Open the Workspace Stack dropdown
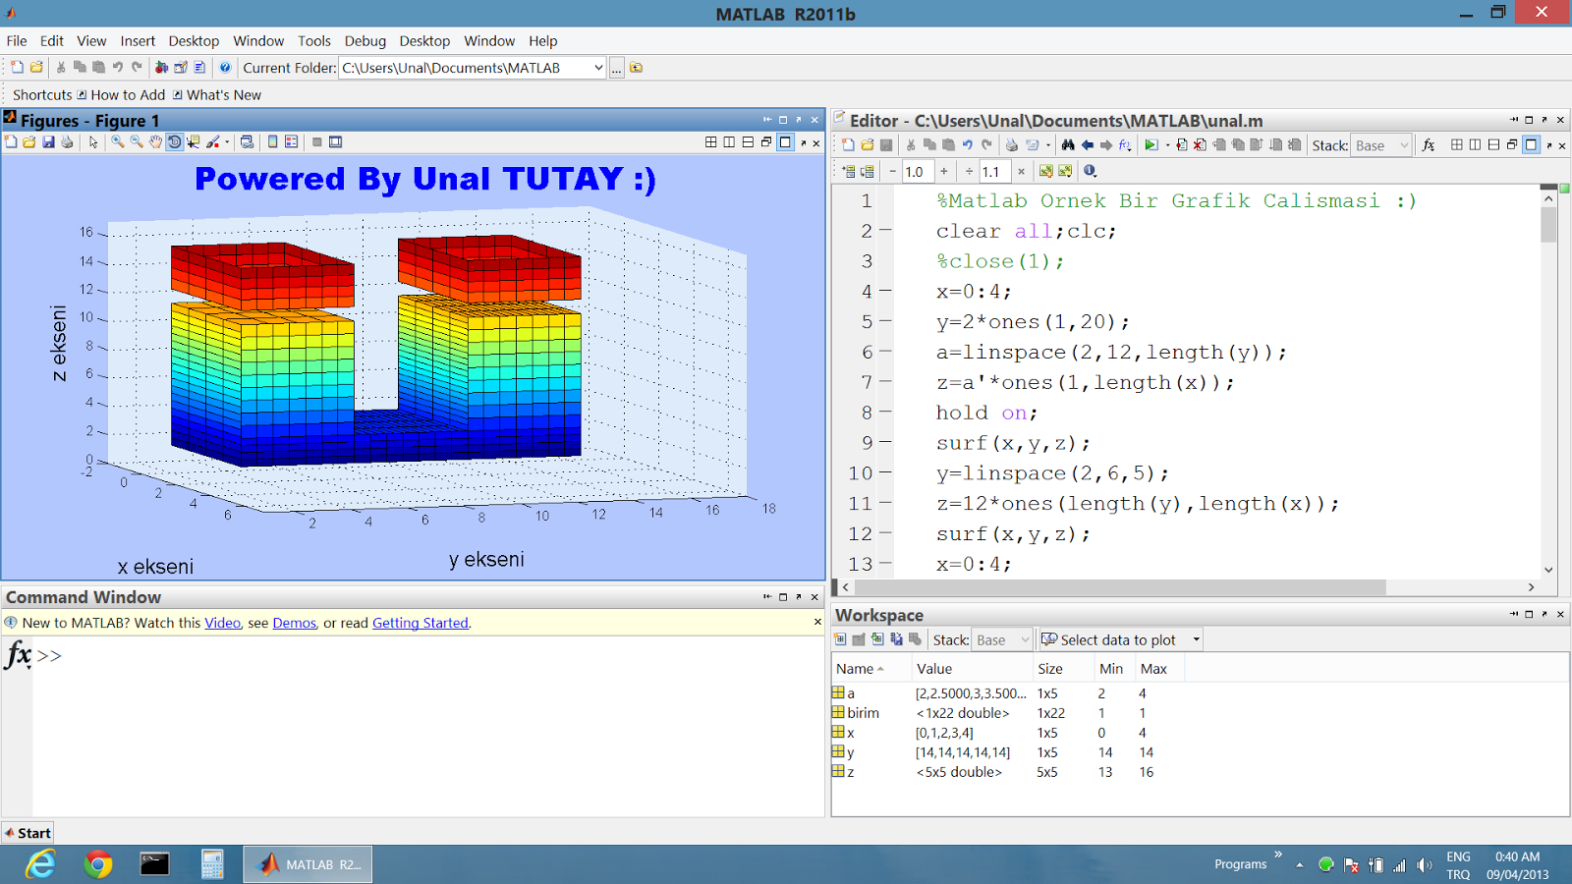The height and width of the screenshot is (884, 1572). point(1003,639)
